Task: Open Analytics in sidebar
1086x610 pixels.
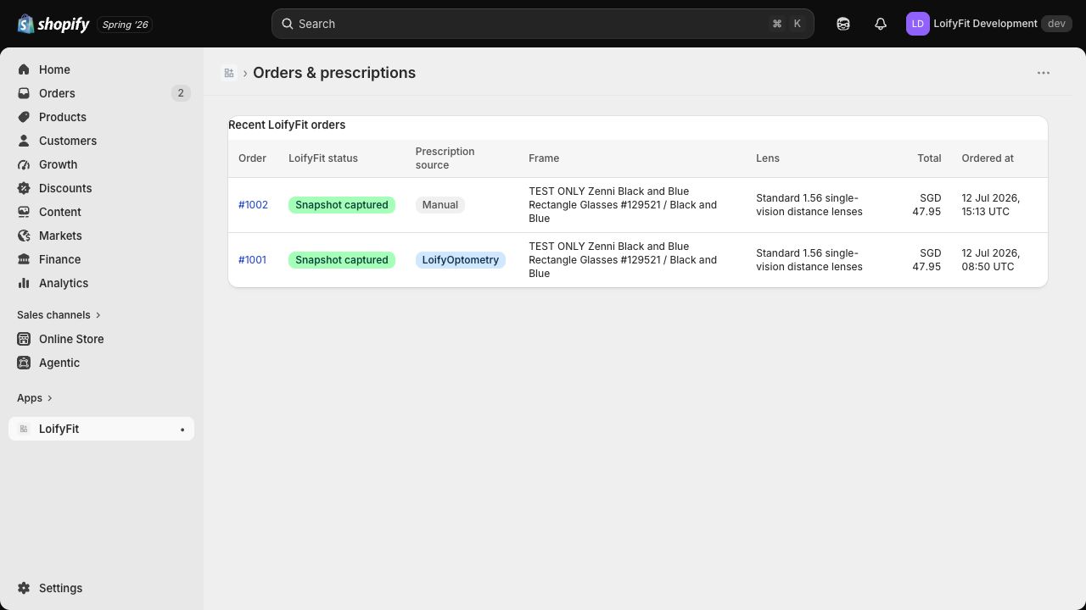Action: 101,283
